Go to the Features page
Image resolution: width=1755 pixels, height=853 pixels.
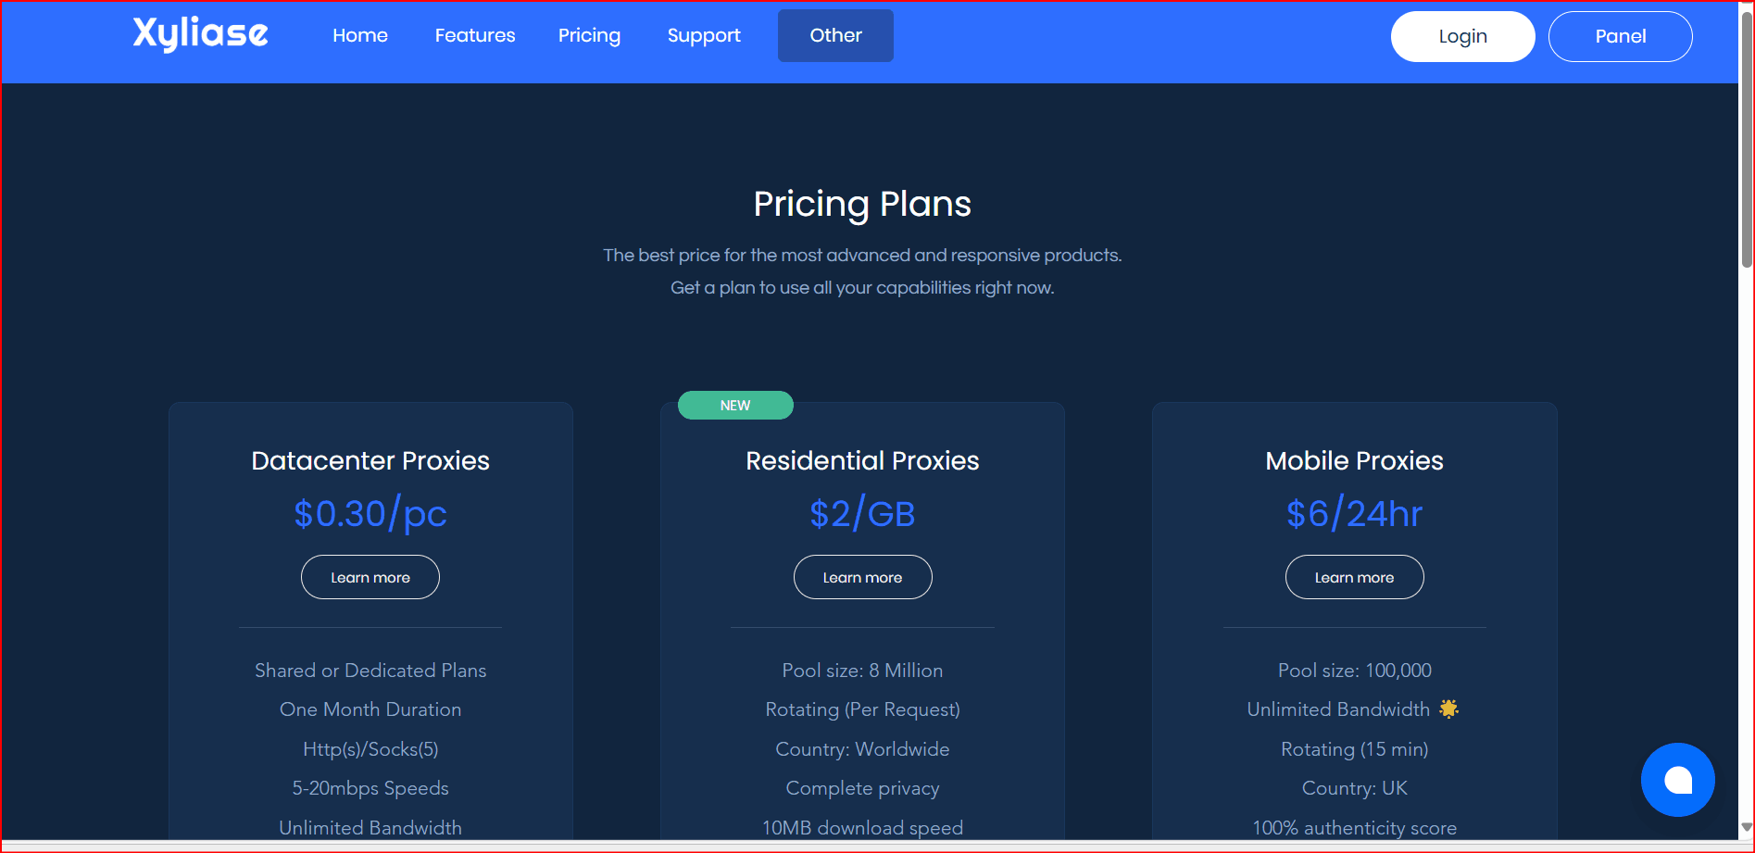pyautogui.click(x=475, y=35)
